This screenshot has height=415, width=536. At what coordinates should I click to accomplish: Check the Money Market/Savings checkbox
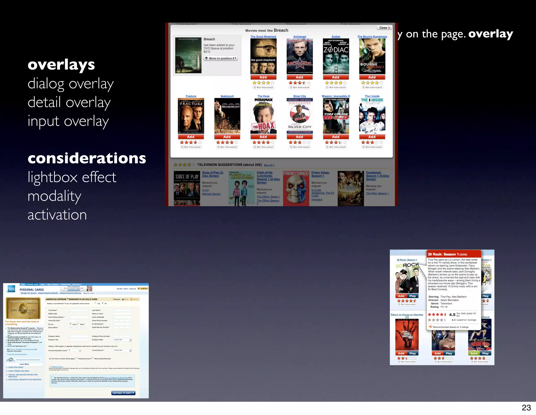point(93,359)
